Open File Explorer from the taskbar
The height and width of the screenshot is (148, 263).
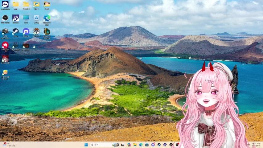pyautogui.click(x=135, y=145)
